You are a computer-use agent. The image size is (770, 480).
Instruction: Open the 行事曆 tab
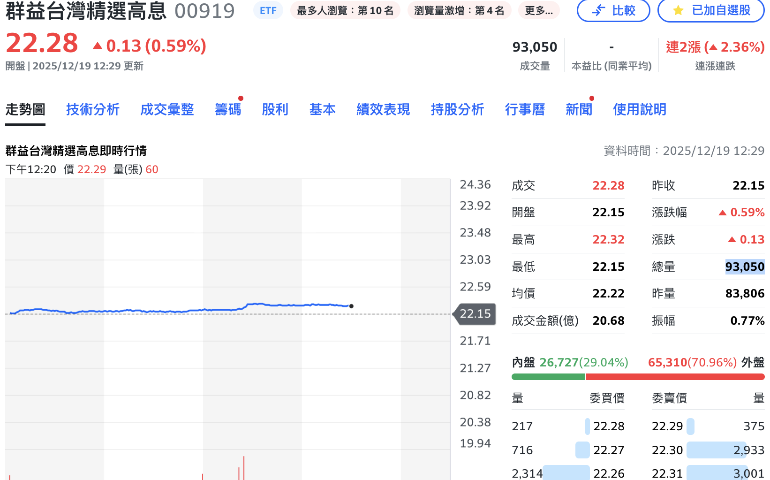click(525, 109)
